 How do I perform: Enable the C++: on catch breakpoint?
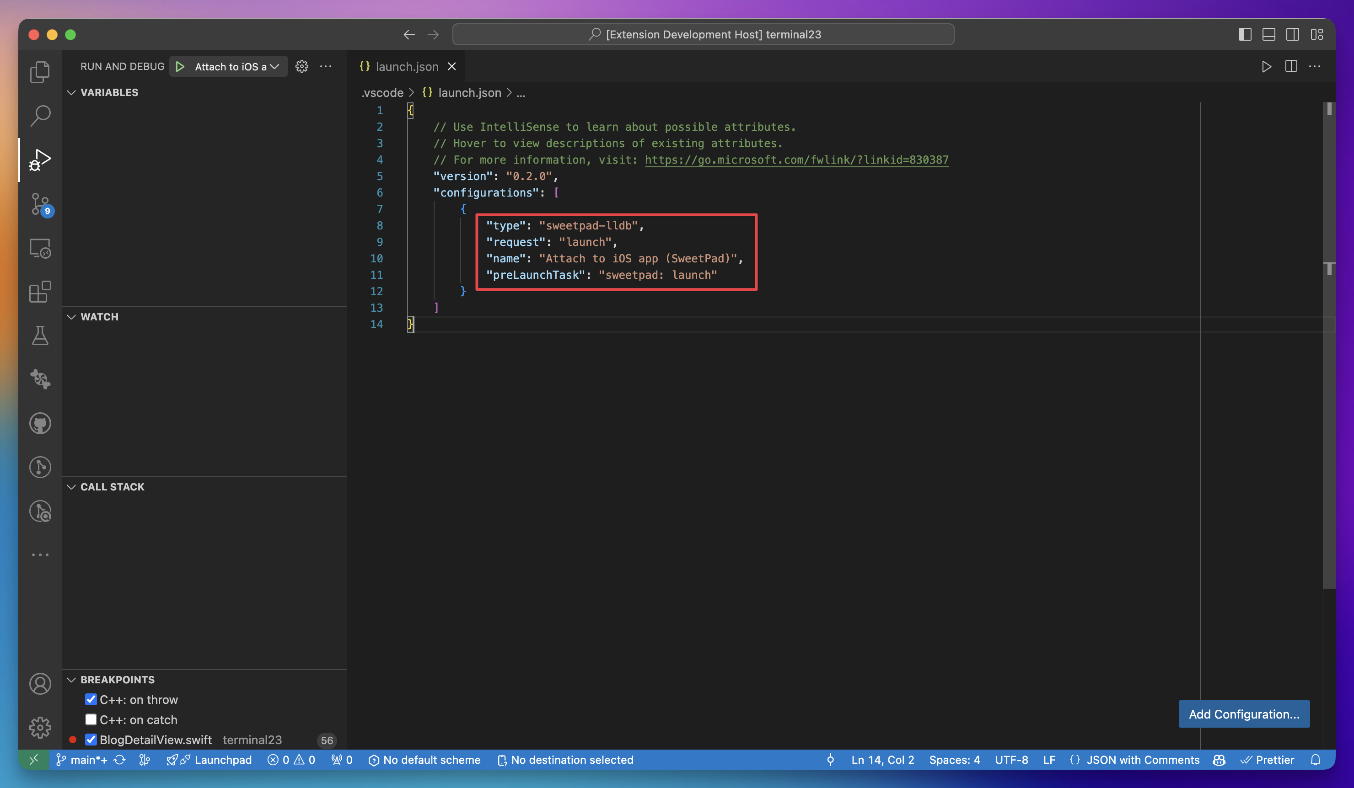tap(91, 720)
